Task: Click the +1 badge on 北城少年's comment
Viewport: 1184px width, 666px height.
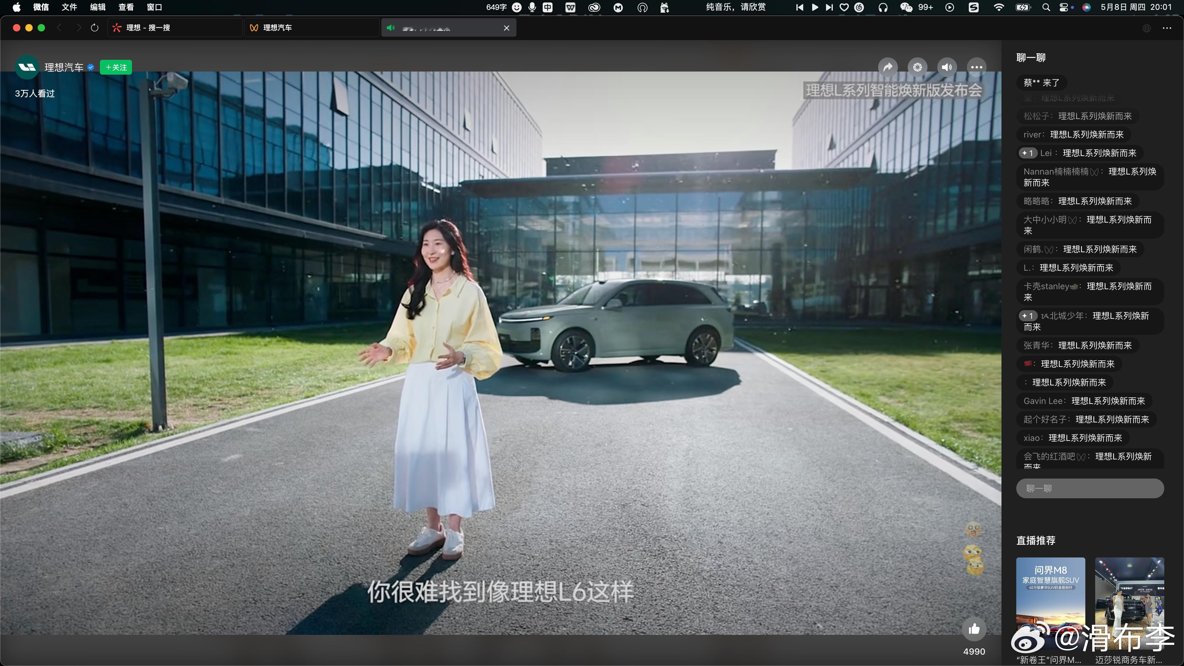Action: pyautogui.click(x=1028, y=316)
